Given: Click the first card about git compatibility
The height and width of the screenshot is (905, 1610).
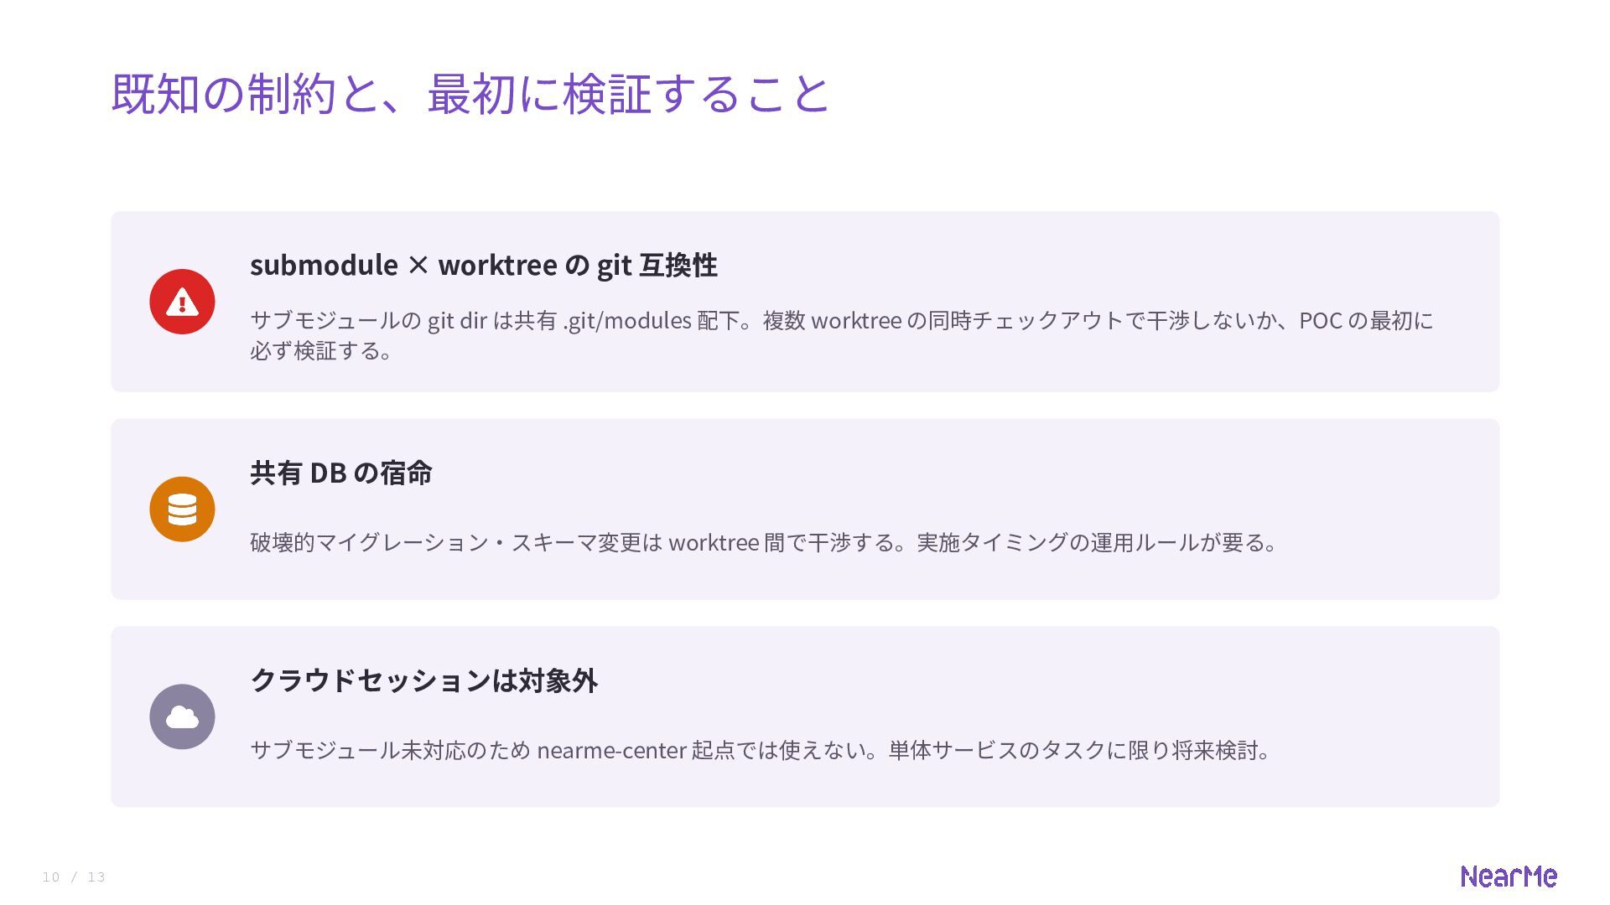Looking at the screenshot, I should 805,302.
